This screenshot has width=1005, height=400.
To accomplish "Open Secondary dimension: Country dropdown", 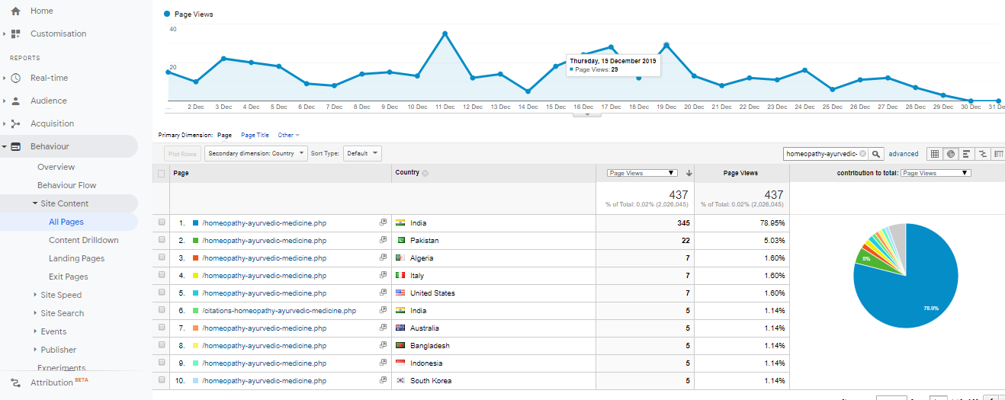I will coord(256,153).
